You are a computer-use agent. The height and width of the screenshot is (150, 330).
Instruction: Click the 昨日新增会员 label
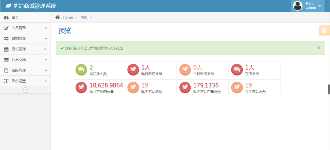pyautogui.click(x=152, y=74)
